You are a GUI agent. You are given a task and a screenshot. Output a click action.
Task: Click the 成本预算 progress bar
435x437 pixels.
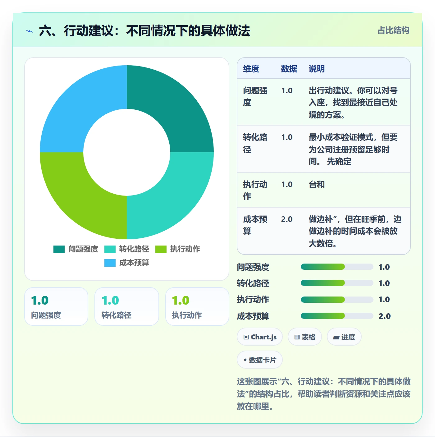(337, 316)
